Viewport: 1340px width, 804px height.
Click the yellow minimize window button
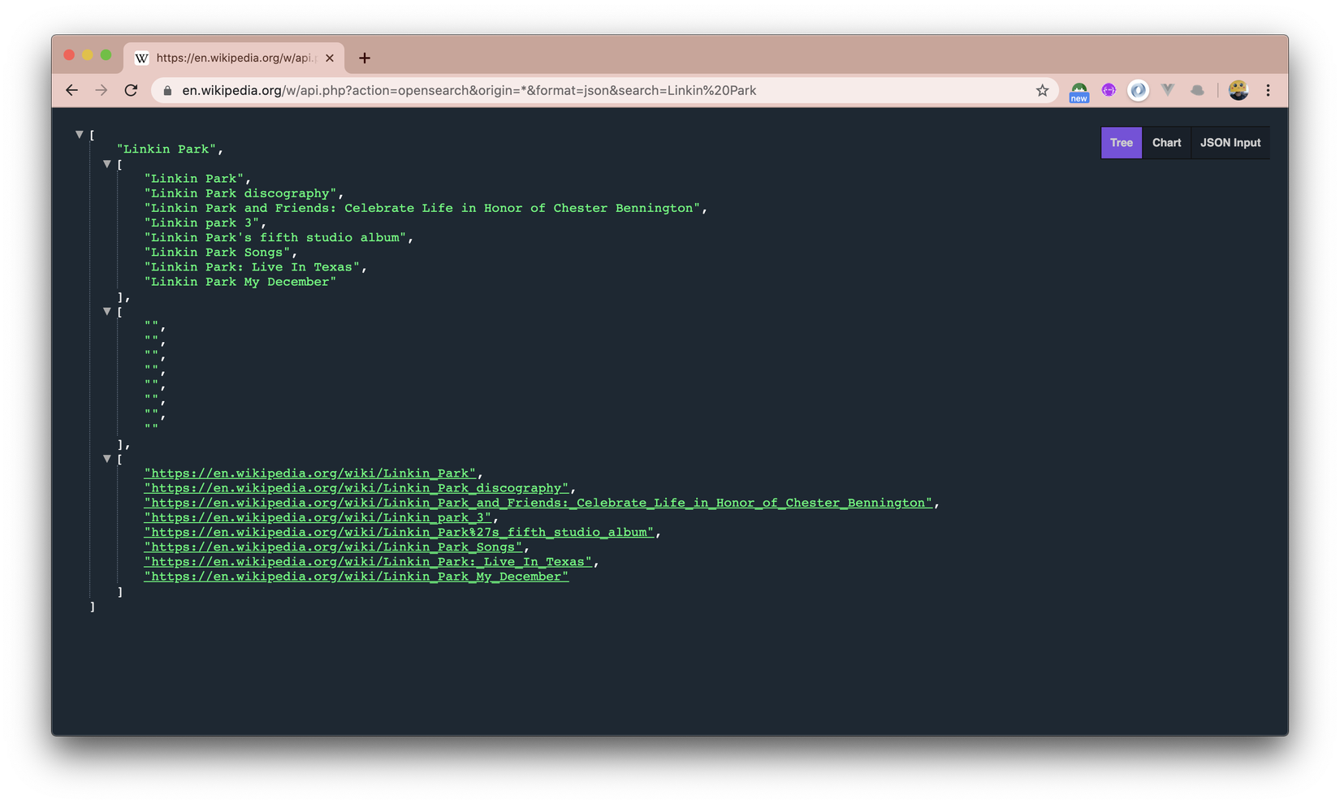pyautogui.click(x=88, y=55)
